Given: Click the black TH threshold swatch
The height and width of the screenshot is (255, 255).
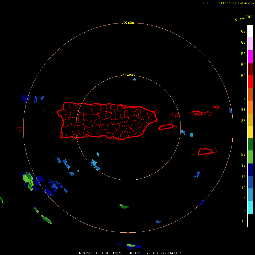Looking at the screenshot, I should 250,220.
